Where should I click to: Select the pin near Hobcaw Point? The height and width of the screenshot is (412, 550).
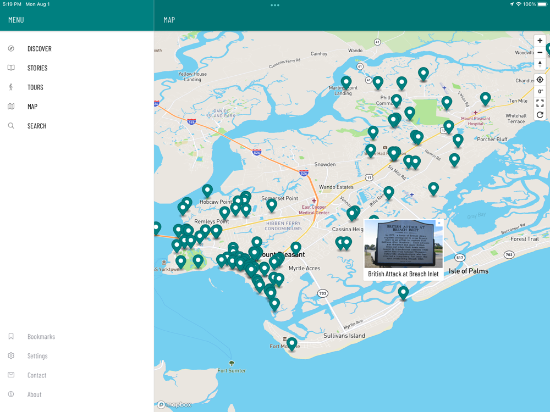(207, 191)
